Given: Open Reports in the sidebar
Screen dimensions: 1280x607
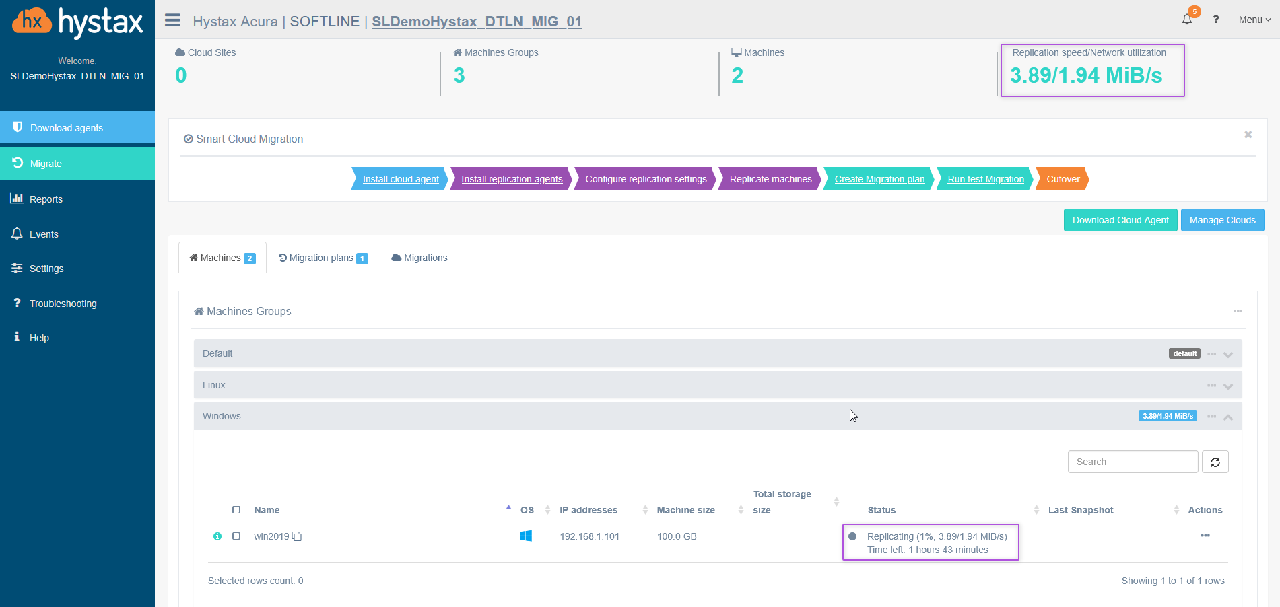Looking at the screenshot, I should coord(46,199).
